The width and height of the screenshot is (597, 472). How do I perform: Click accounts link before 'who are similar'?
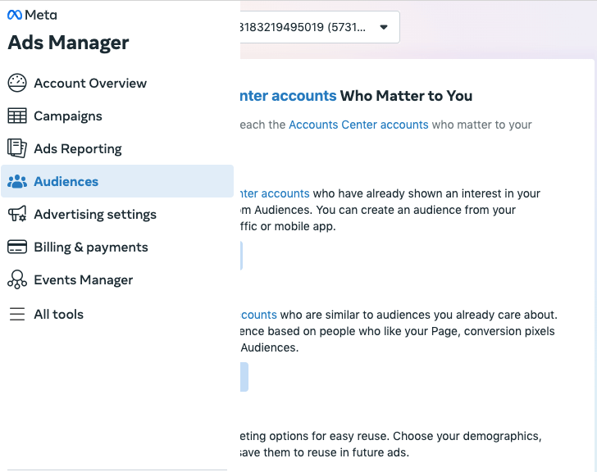click(258, 315)
